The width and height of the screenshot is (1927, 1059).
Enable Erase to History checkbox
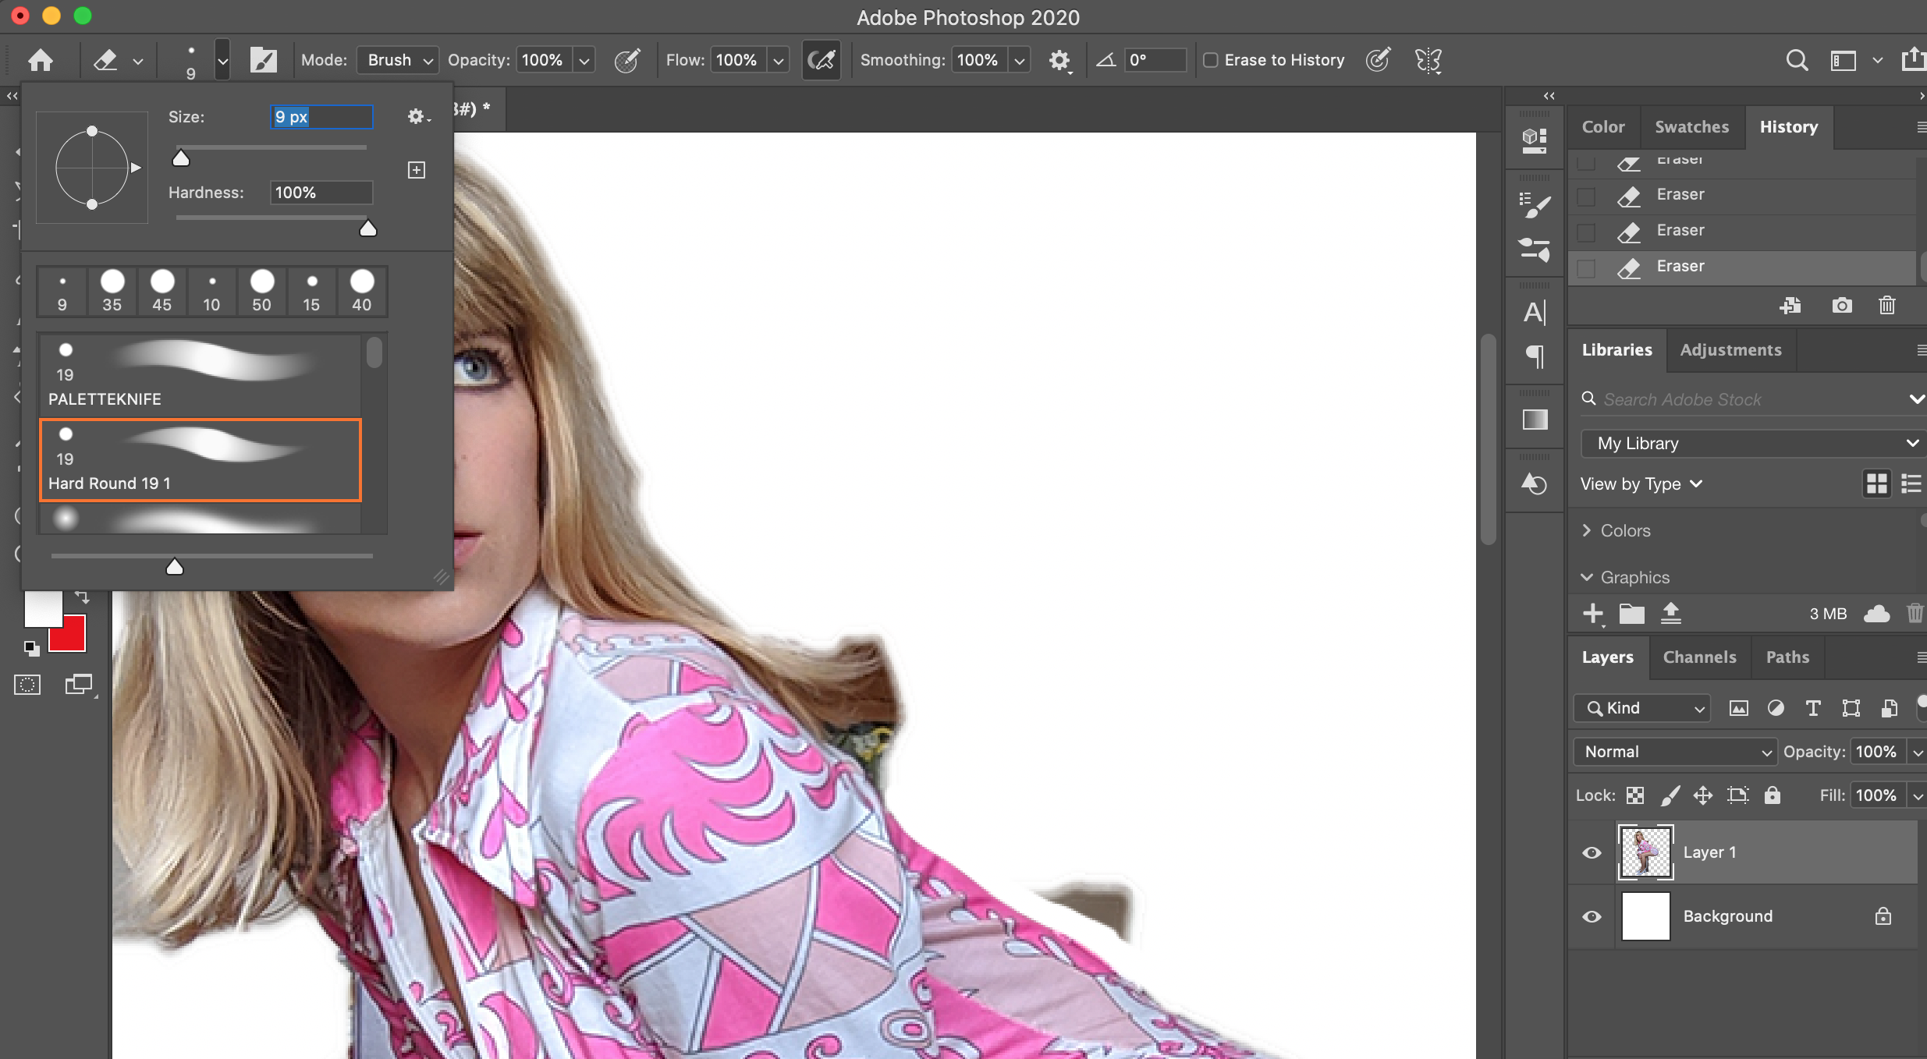pyautogui.click(x=1210, y=60)
